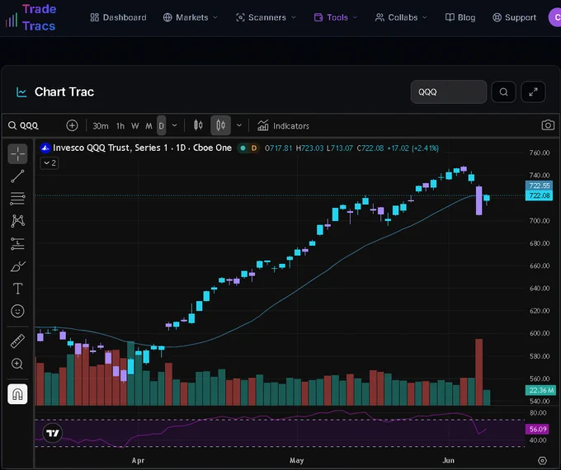Image resolution: width=561 pixels, height=470 pixels.
Task: Activate the zoom in tool
Action: [17, 364]
